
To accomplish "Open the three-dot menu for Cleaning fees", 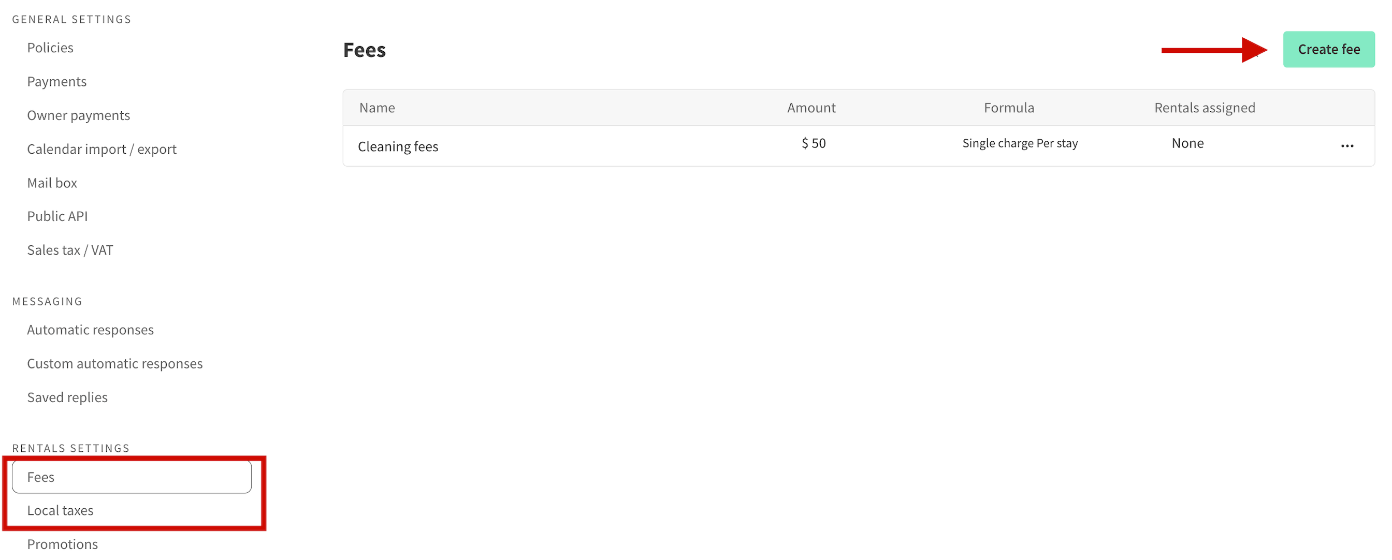I will [1347, 146].
